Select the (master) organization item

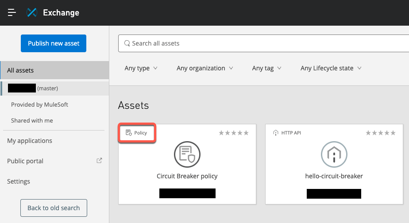(x=55, y=88)
